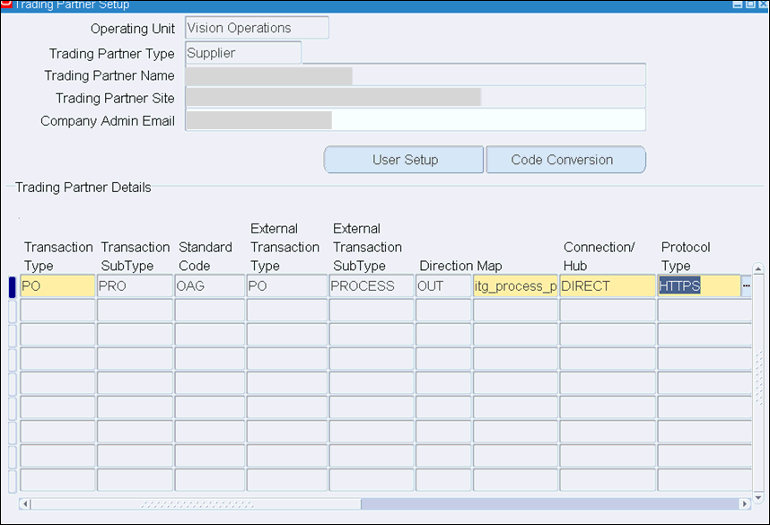770x525 pixels.
Task: Click the Operating Unit field showing Vision Operations
Action: click(257, 28)
